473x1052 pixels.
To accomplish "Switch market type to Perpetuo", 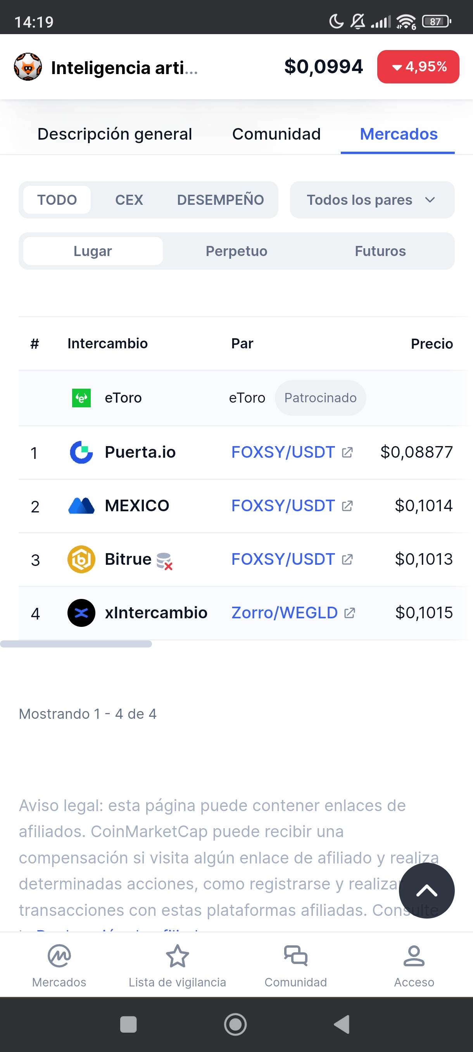I will point(237,251).
